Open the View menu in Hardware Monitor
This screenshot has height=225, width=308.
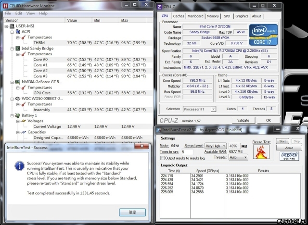pos(30,13)
